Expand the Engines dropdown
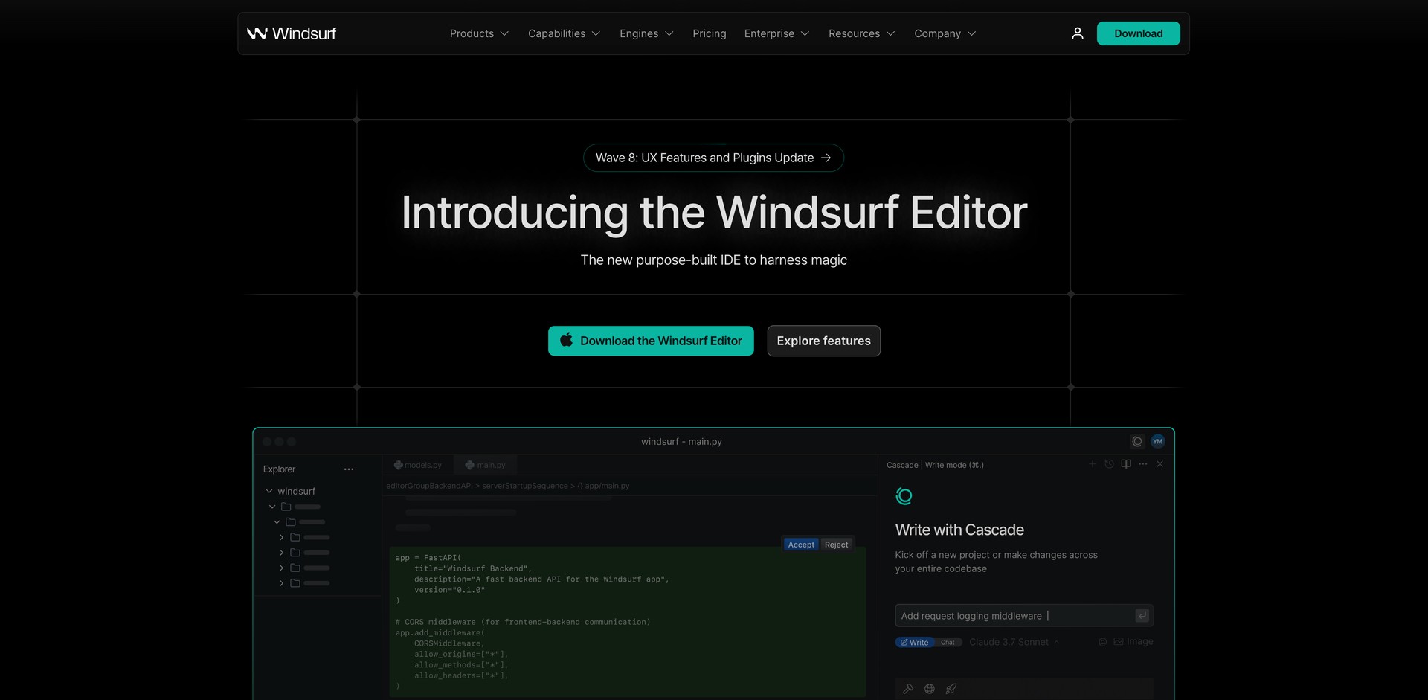1428x700 pixels. click(646, 33)
